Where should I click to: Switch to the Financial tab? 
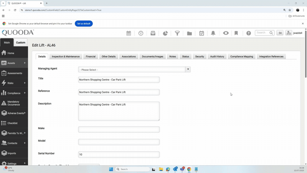[x=91, y=57]
